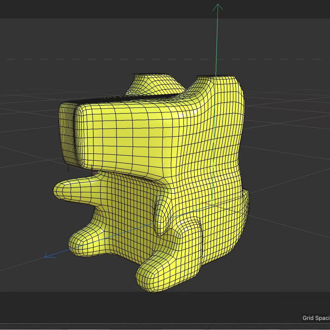The height and width of the screenshot is (330, 330).
Task: Click the horizontal scrollbar strip at bottom
Action: tap(163, 326)
